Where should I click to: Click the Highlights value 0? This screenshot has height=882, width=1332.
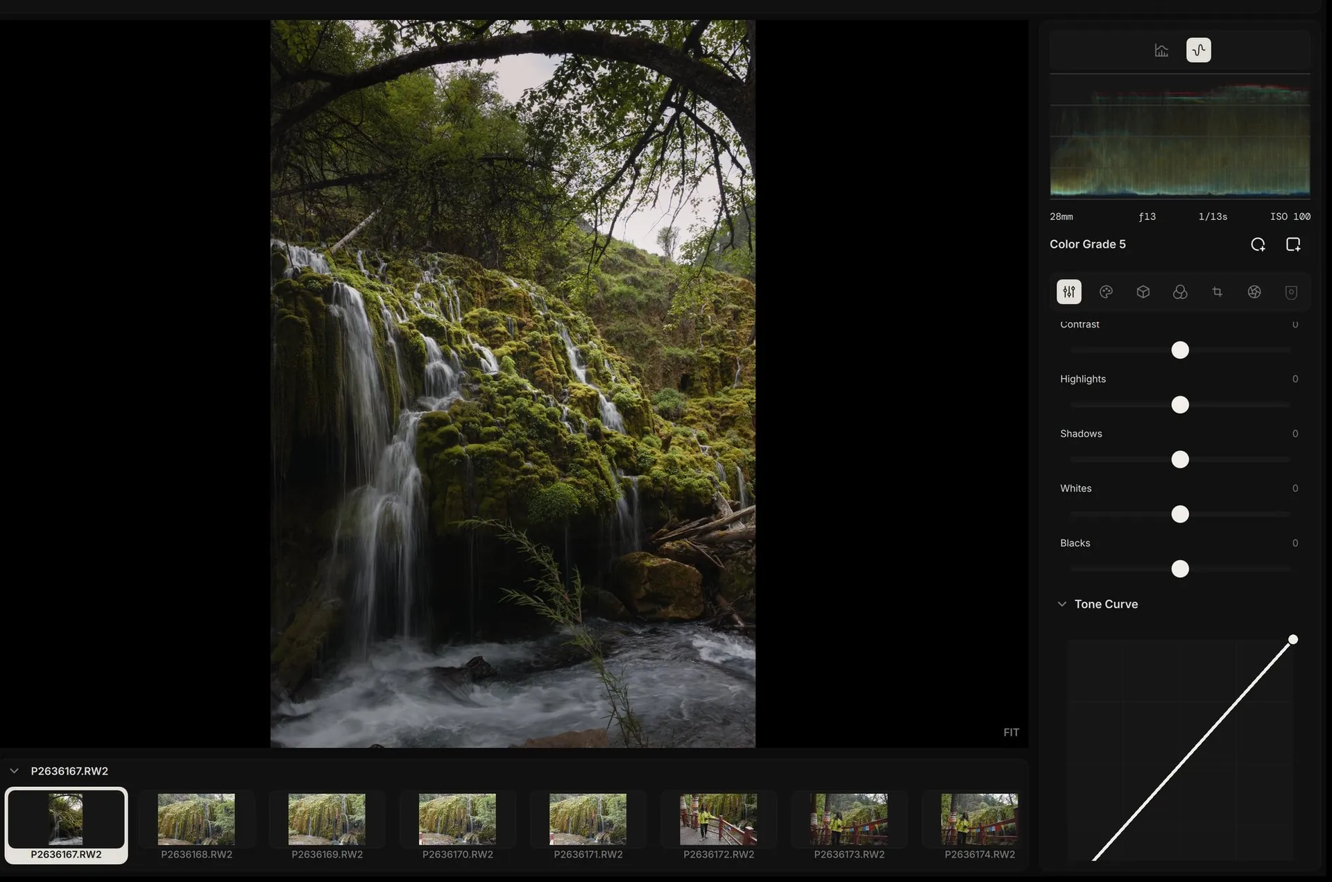1295,379
